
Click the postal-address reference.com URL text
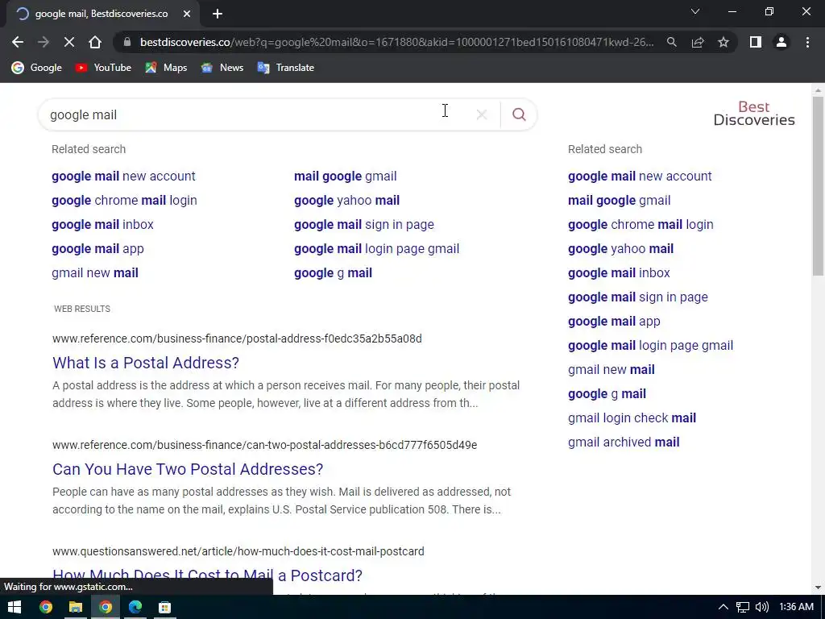pyautogui.click(x=237, y=339)
